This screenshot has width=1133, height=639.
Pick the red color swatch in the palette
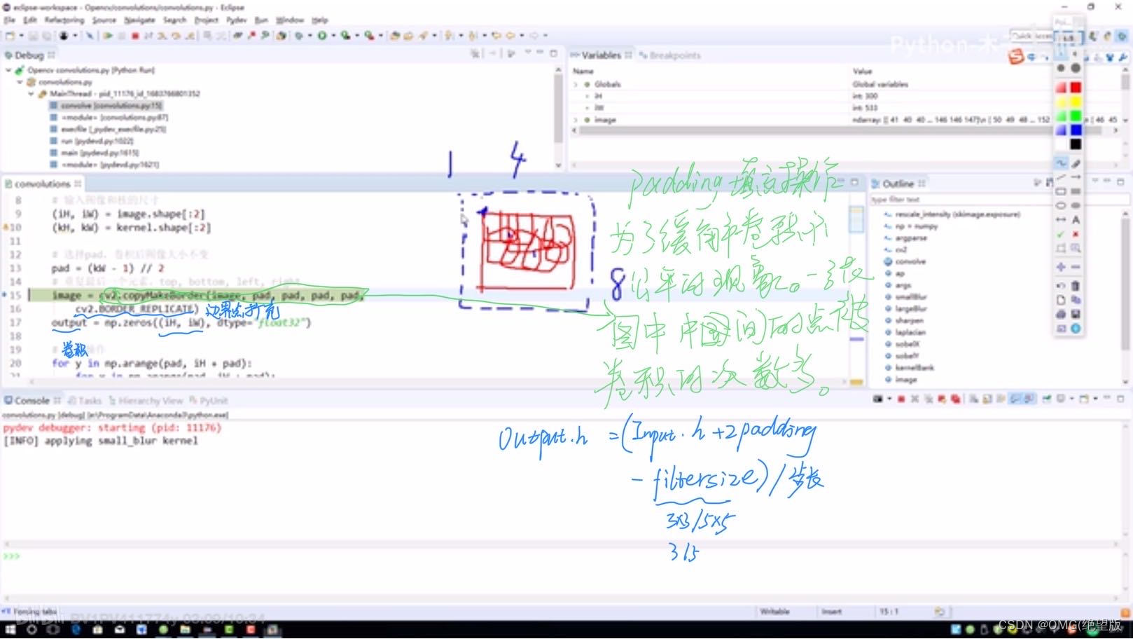tap(1076, 86)
